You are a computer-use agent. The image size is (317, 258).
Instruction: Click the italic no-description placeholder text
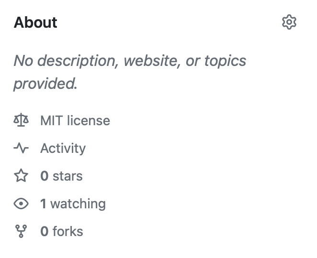coord(130,72)
